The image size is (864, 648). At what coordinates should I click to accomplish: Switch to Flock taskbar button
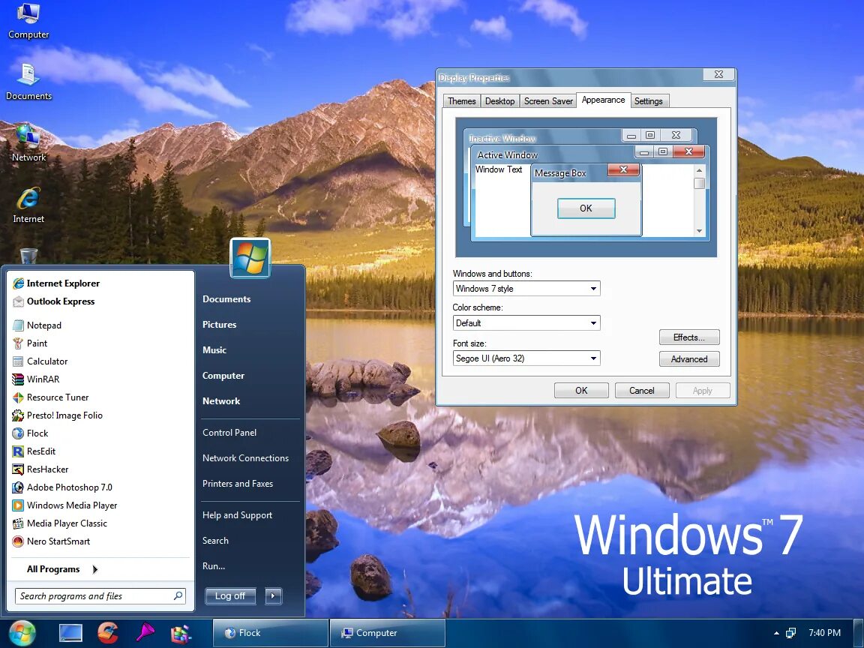point(270,633)
